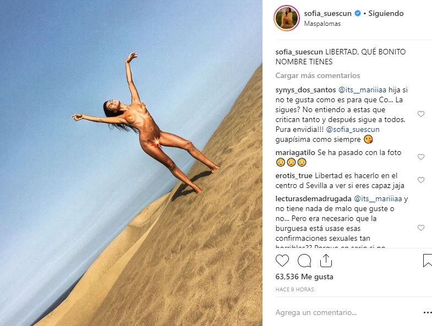Open the comment bubble icon

tap(304, 261)
